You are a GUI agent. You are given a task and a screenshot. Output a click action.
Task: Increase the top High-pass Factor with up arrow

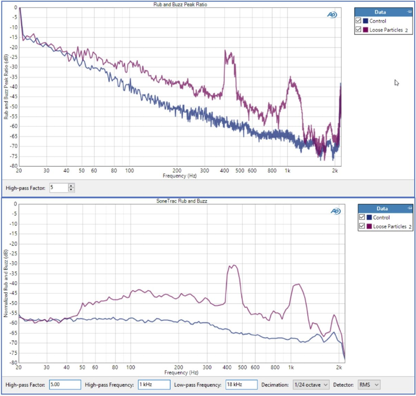(72, 186)
